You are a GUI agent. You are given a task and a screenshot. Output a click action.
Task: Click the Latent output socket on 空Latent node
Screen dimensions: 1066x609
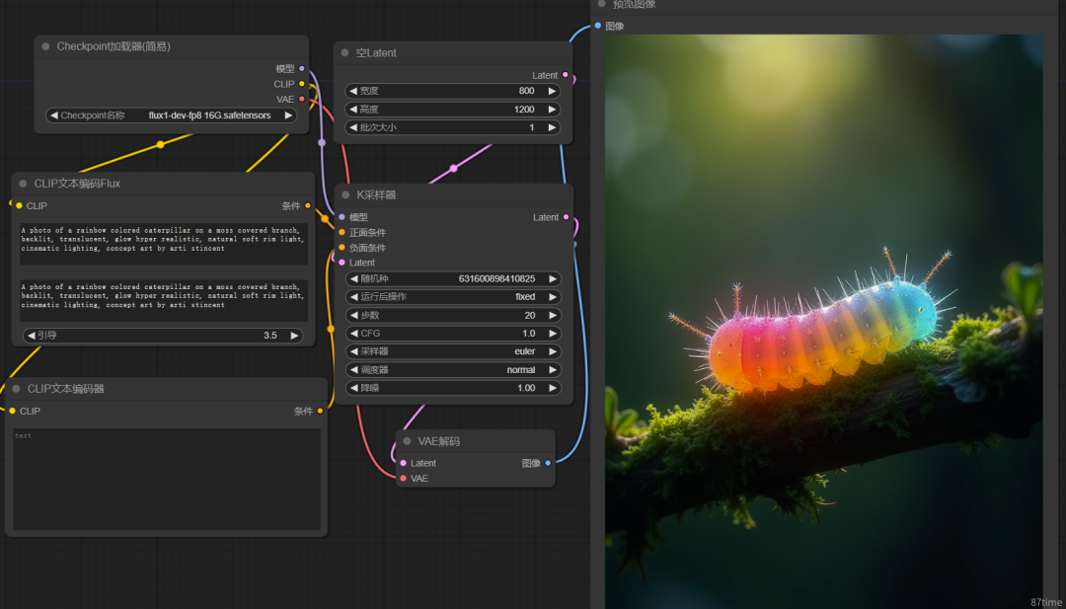click(x=566, y=75)
